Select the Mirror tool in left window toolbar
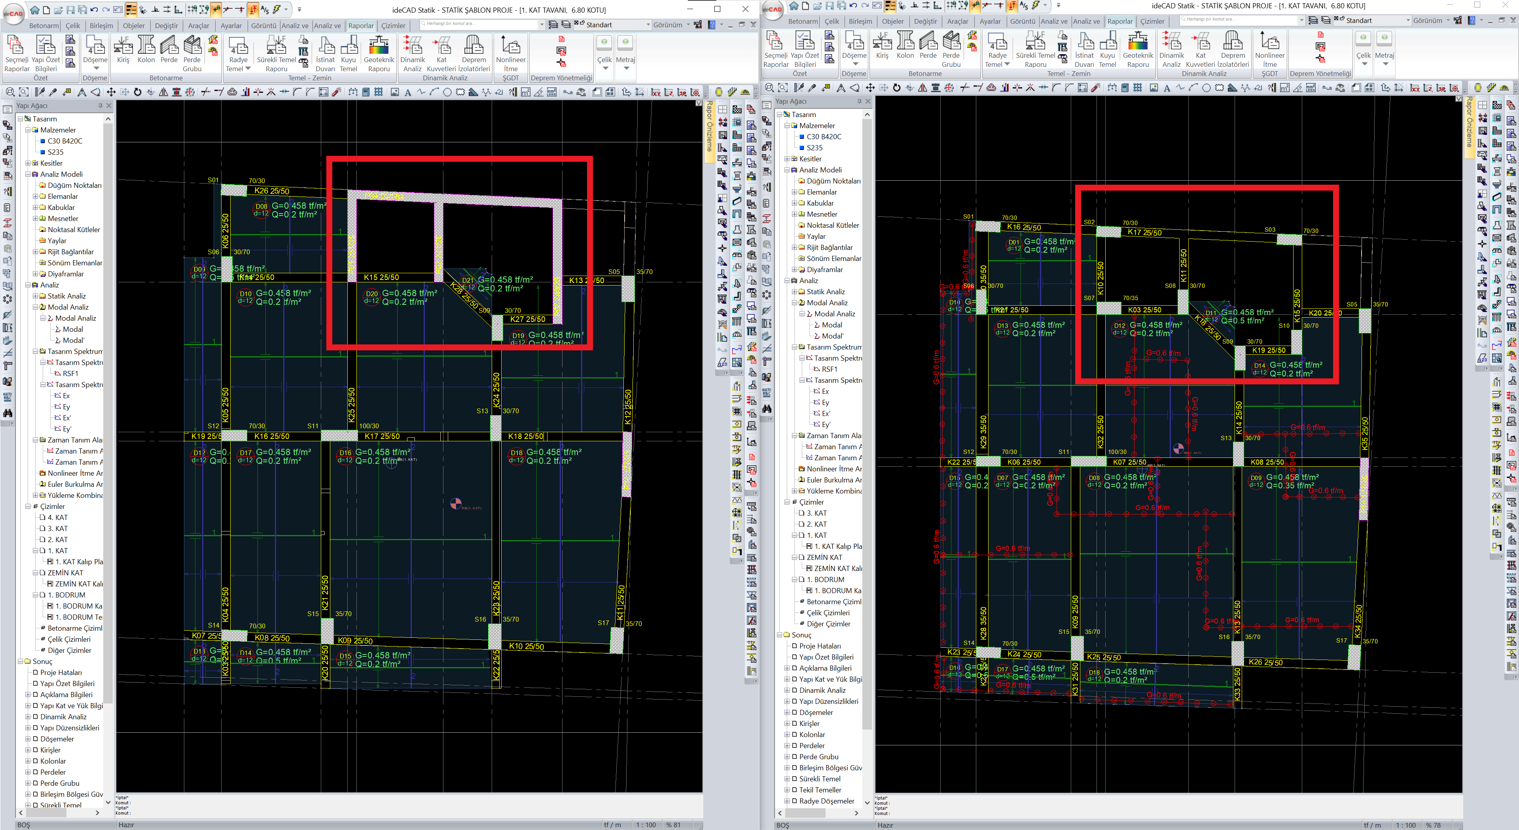Viewport: 1519px width, 830px height. click(164, 92)
